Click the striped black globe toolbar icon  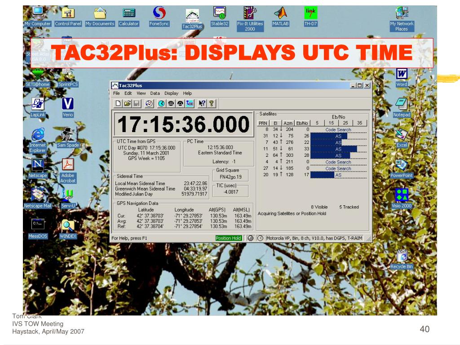(171, 103)
